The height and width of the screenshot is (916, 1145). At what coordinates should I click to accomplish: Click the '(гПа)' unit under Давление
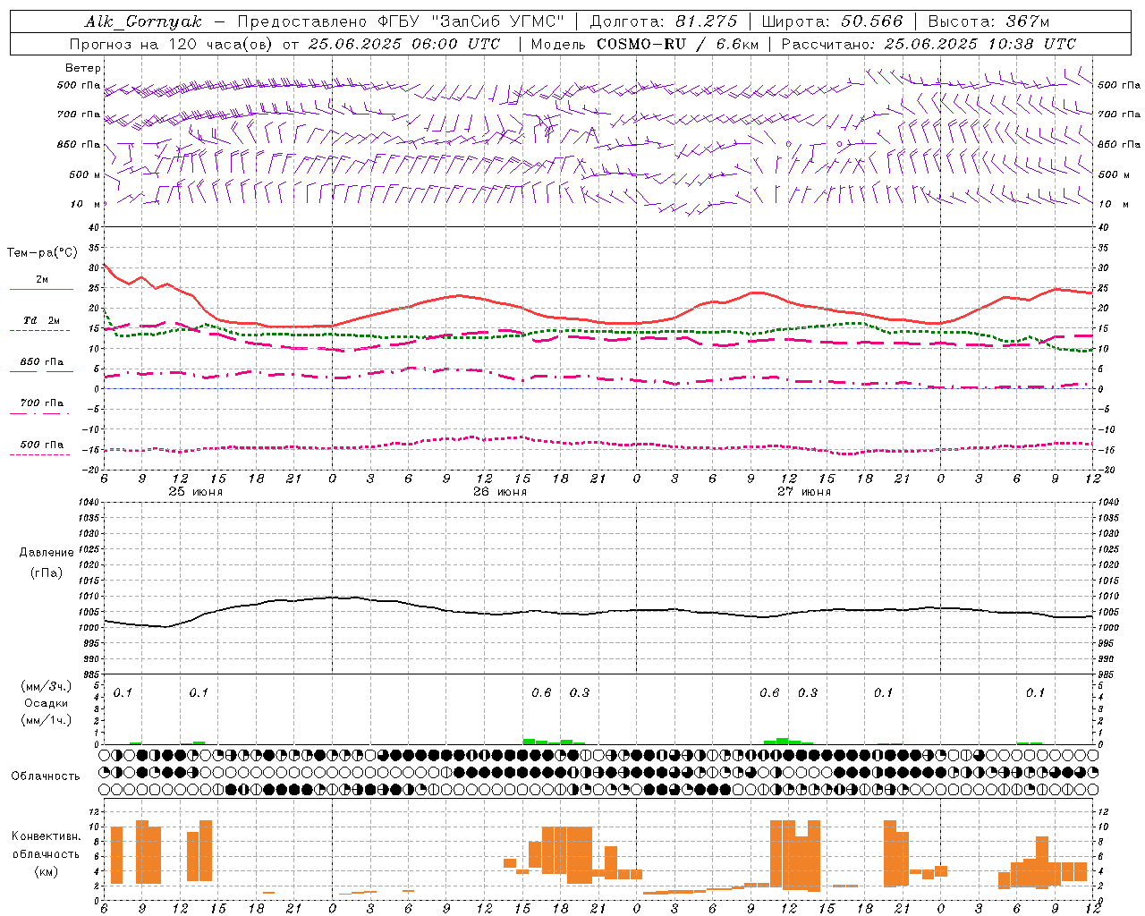click(47, 572)
